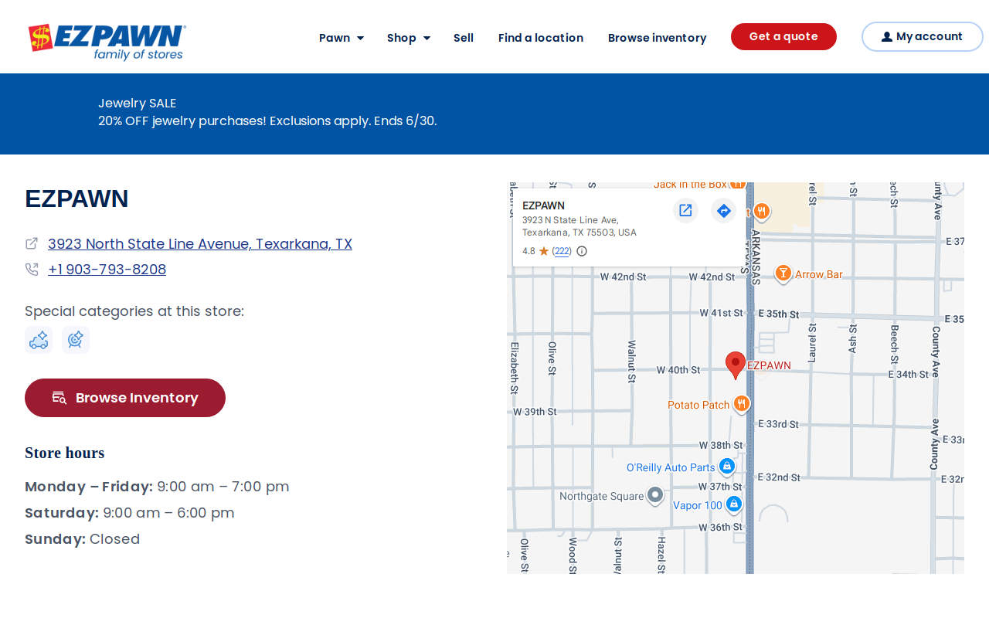The width and height of the screenshot is (989, 618).
Task: Open the 3923 North State Line Avenue link
Action: click(200, 244)
